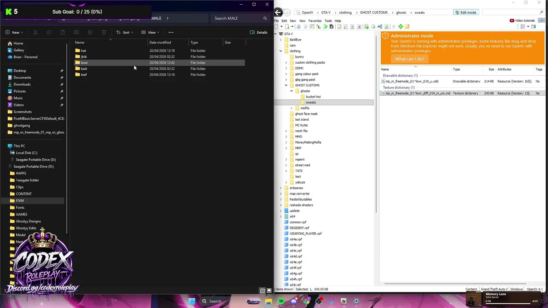548x308 pixels.
Task: Select the teef folder row
Action: 159,74
